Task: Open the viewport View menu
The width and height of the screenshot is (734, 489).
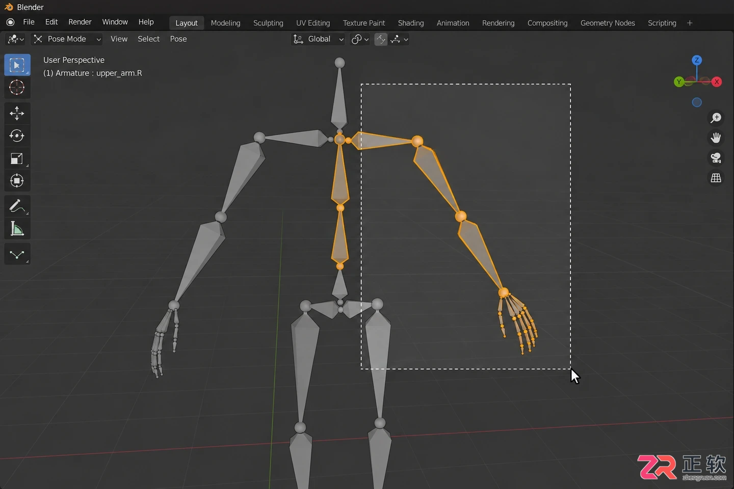Action: 119,39
